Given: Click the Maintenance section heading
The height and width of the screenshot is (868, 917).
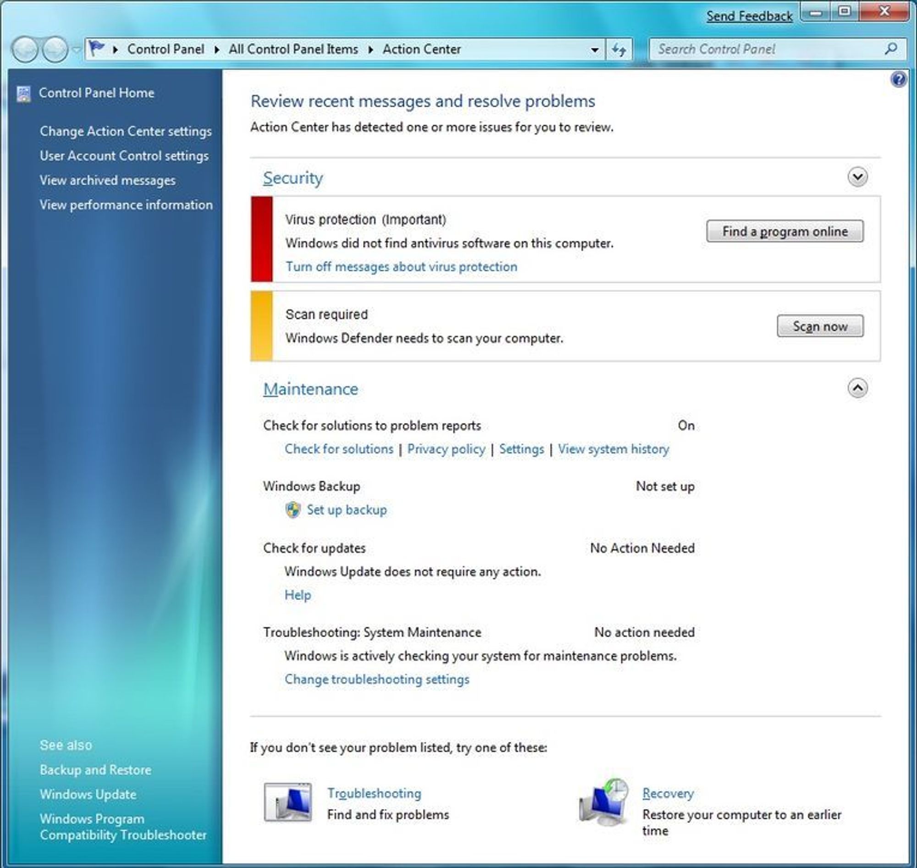Looking at the screenshot, I should tap(310, 389).
